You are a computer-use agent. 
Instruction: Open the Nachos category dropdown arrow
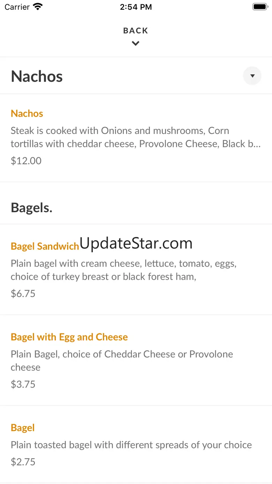point(252,76)
